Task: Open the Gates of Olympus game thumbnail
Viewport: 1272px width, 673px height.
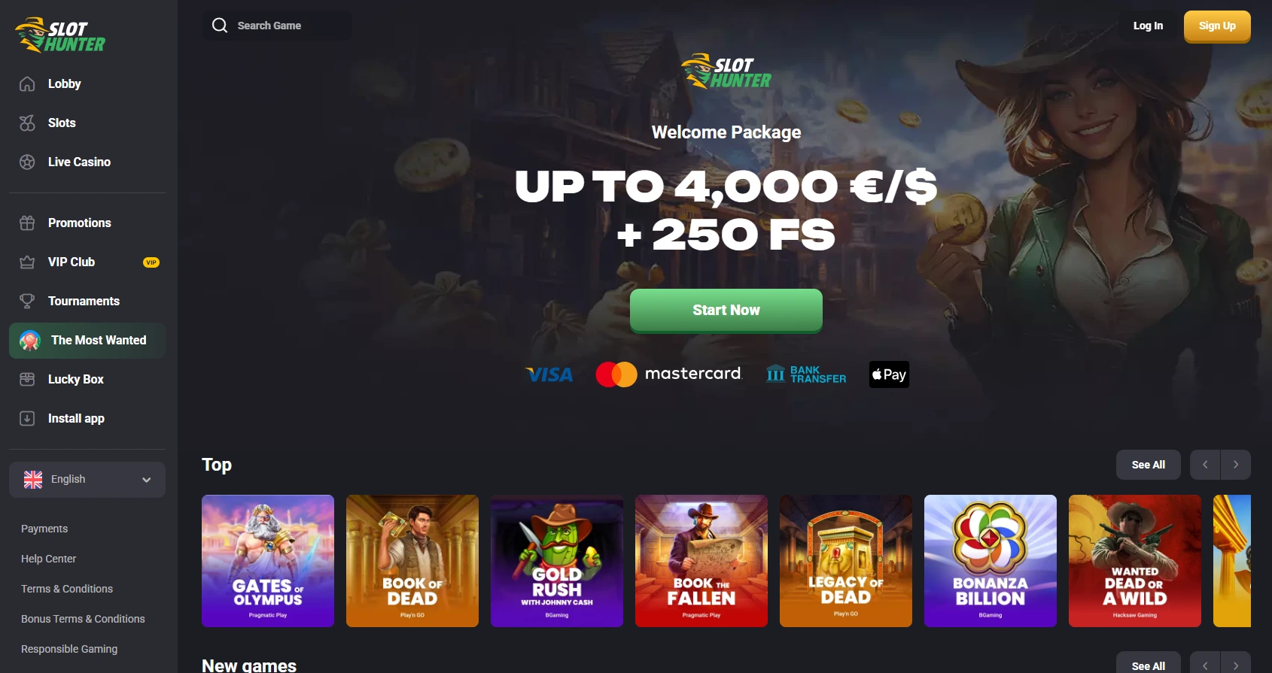Action: point(268,561)
